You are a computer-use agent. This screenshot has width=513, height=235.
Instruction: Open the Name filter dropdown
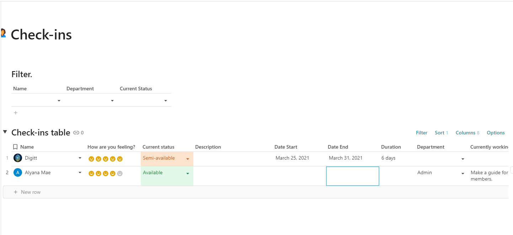click(59, 101)
